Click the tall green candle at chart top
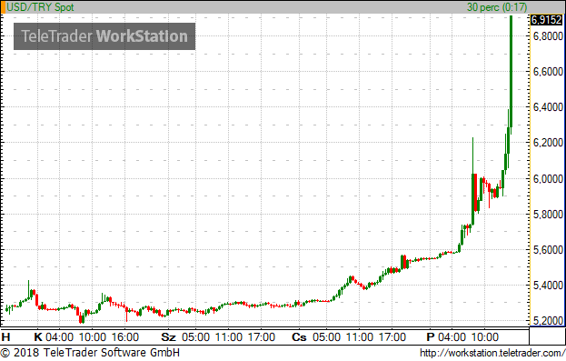Image resolution: width=566 pixels, height=361 pixels. (x=511, y=71)
